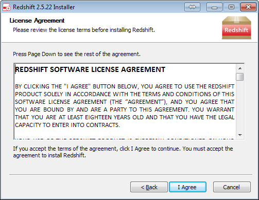
Task: Accept the license with I Agree
Action: click(x=187, y=187)
